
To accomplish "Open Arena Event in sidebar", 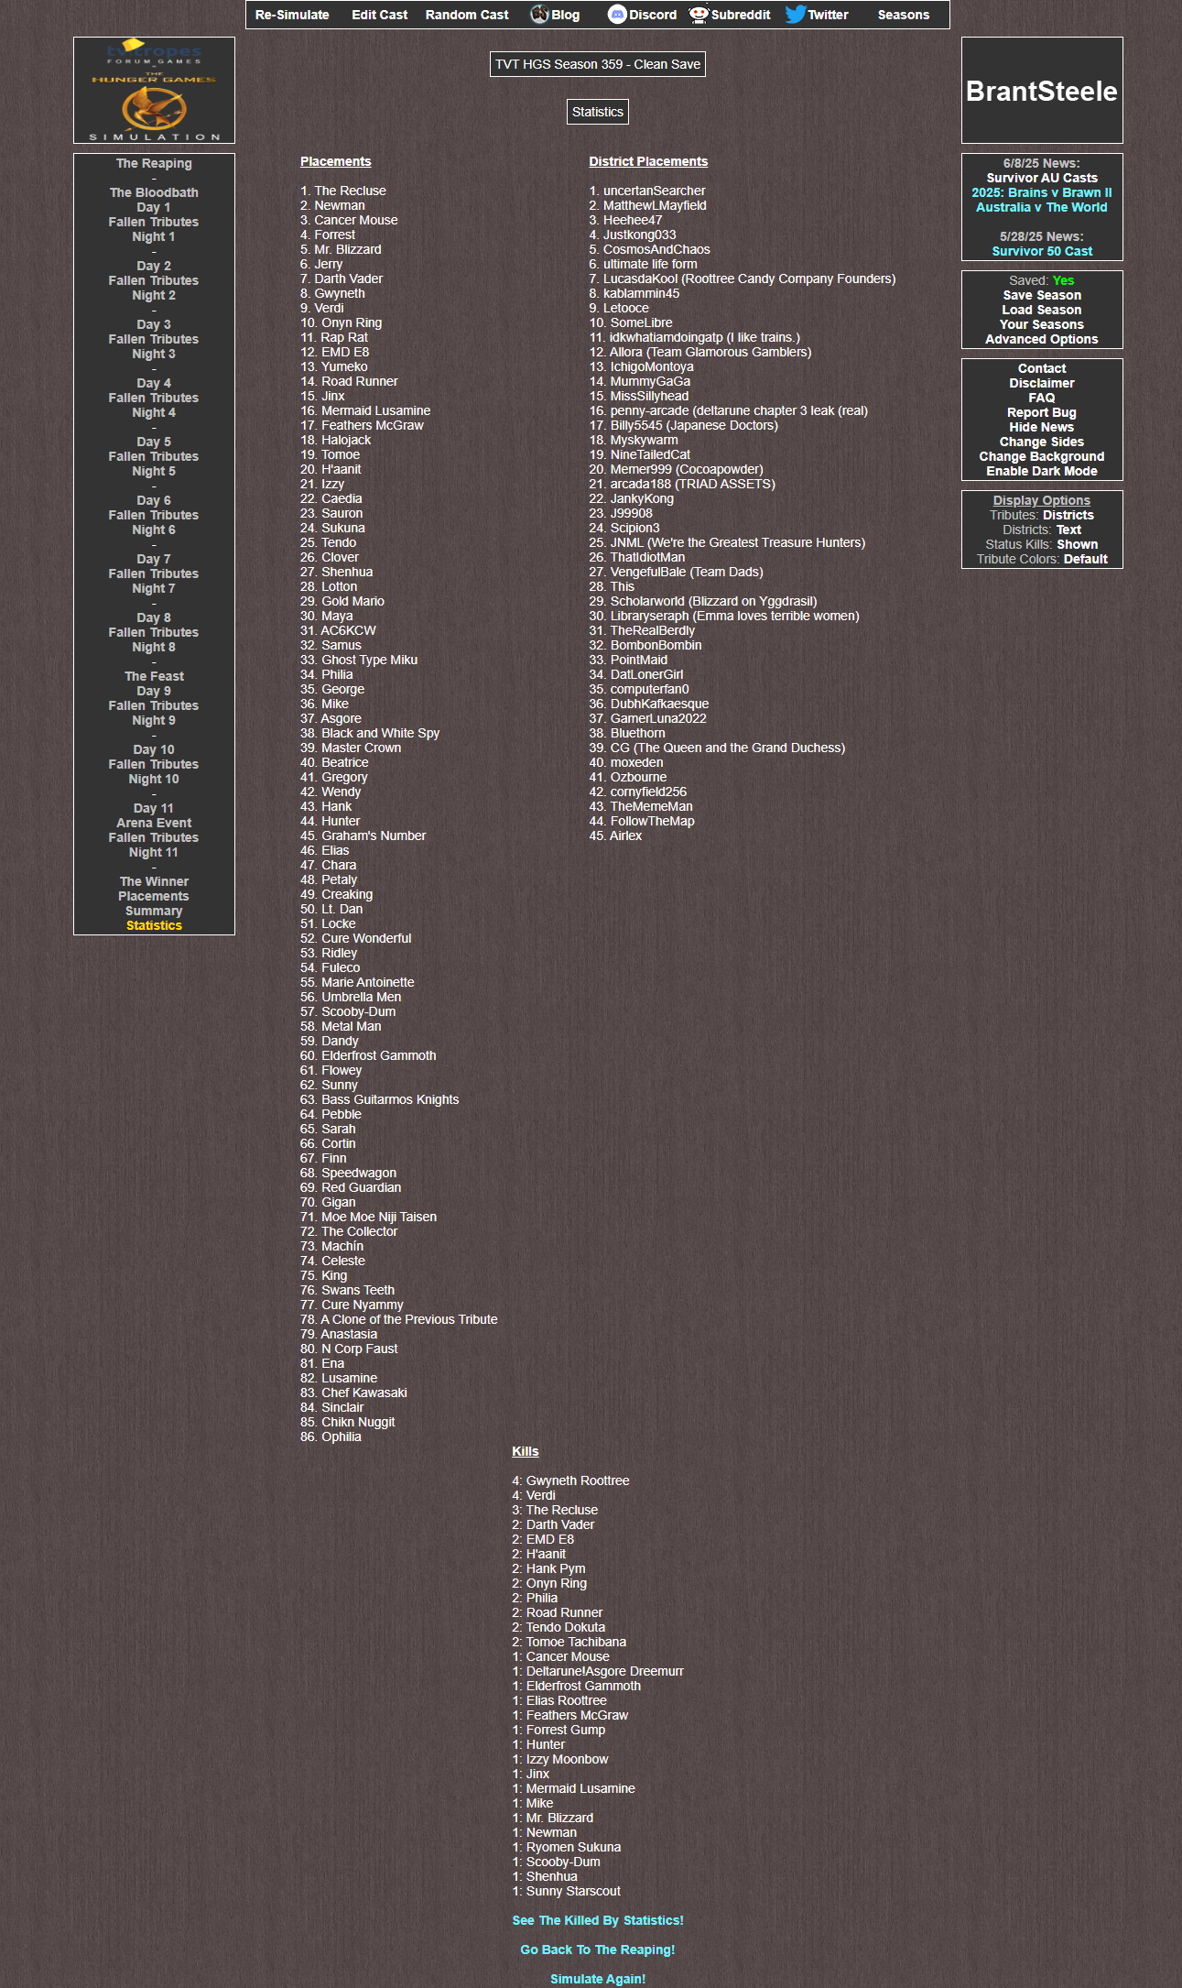I will pos(154,823).
